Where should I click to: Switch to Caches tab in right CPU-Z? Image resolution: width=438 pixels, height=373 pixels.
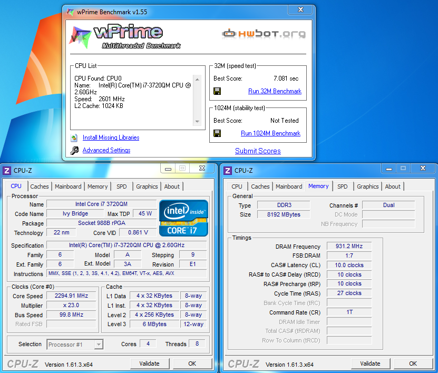(260, 186)
